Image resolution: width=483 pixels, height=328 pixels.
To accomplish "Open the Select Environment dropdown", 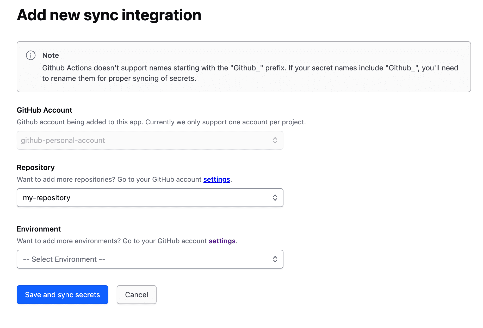I will [150, 259].
